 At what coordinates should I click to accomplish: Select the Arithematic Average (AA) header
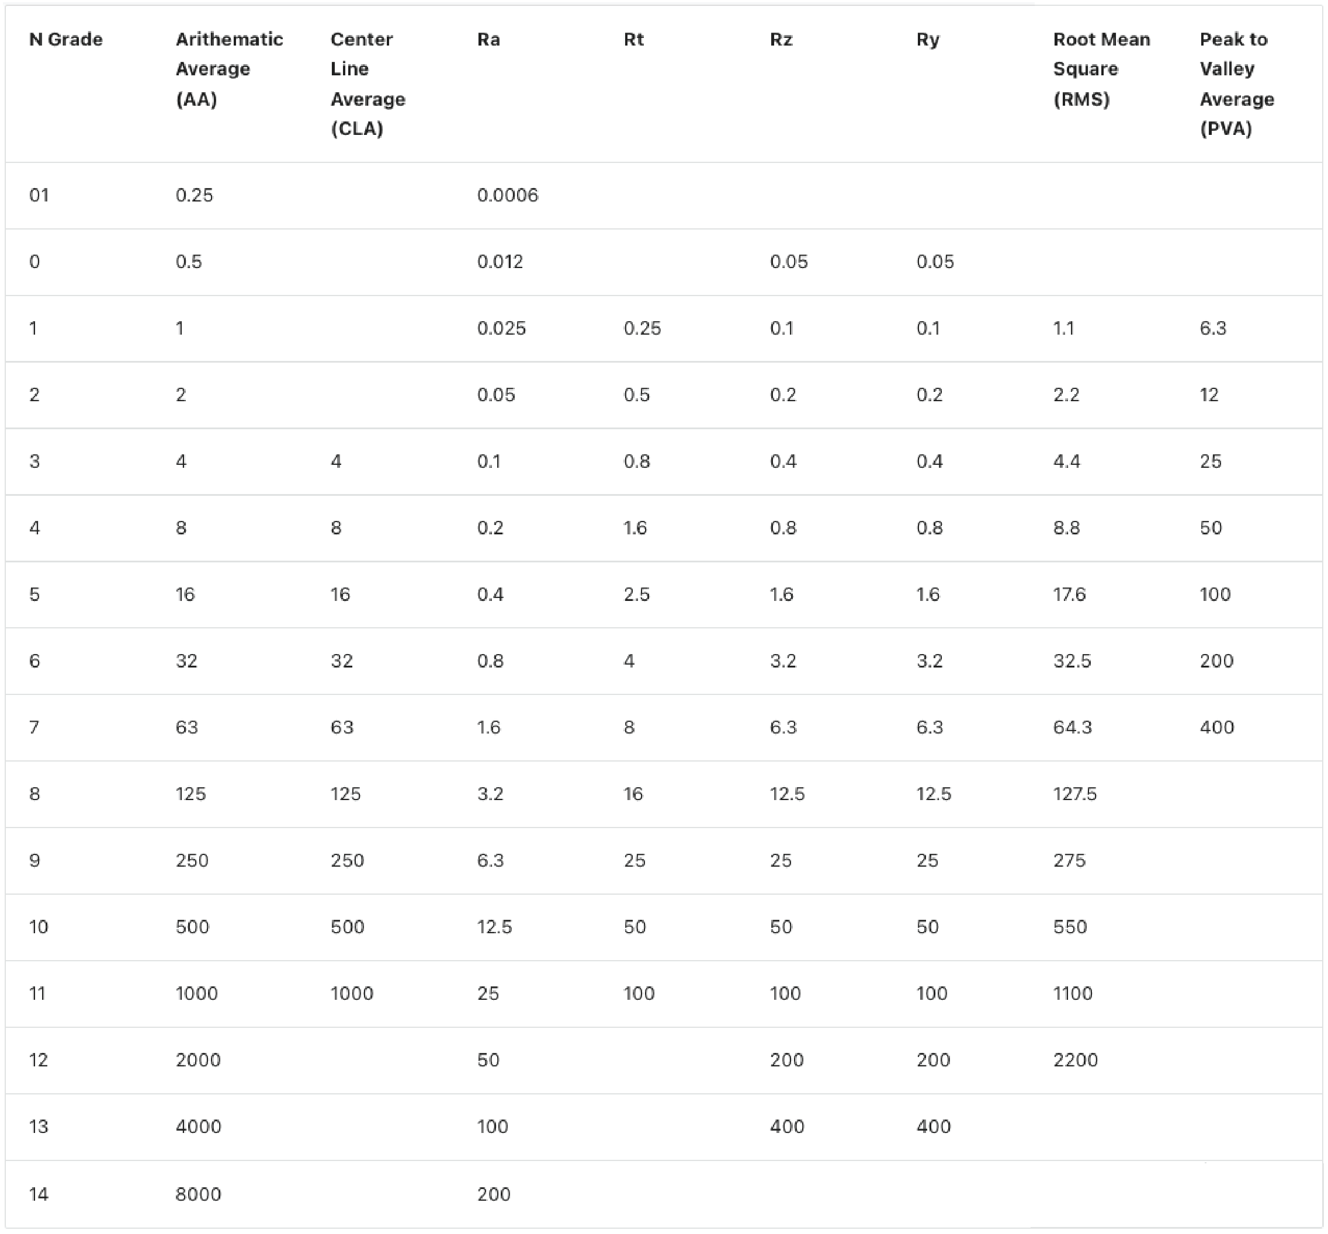[228, 69]
